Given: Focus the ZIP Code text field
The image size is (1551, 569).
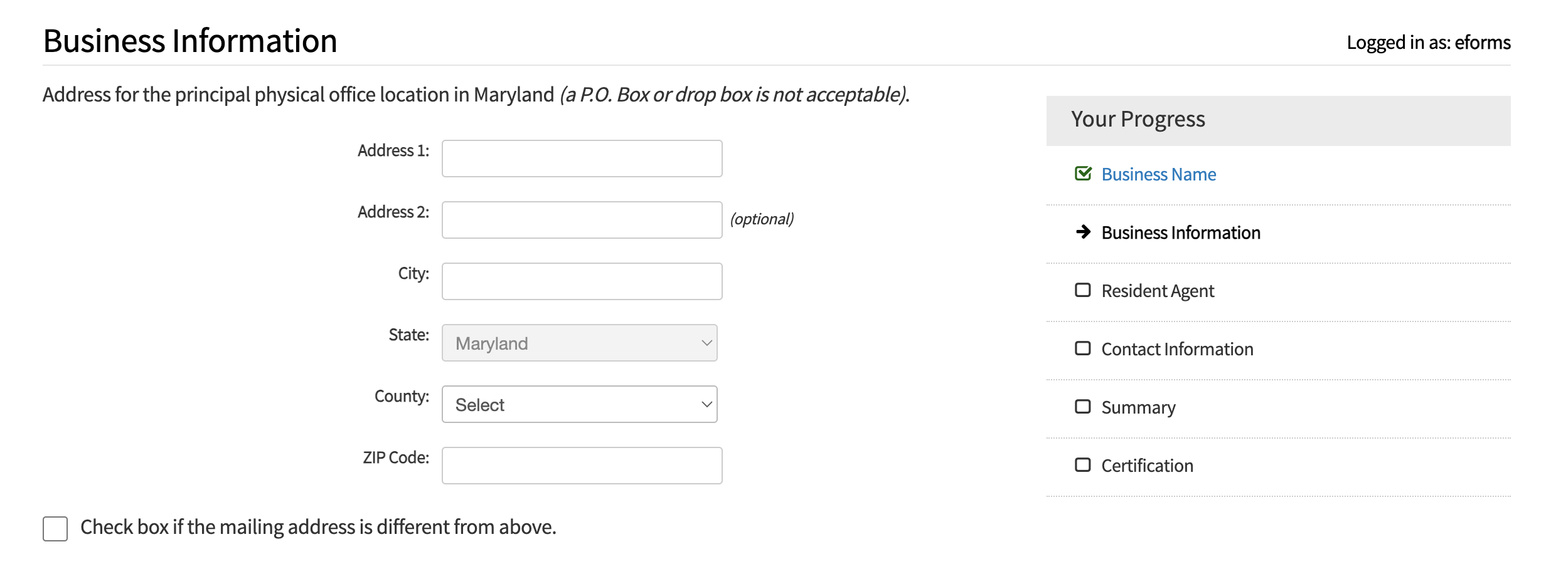Looking at the screenshot, I should (x=582, y=466).
